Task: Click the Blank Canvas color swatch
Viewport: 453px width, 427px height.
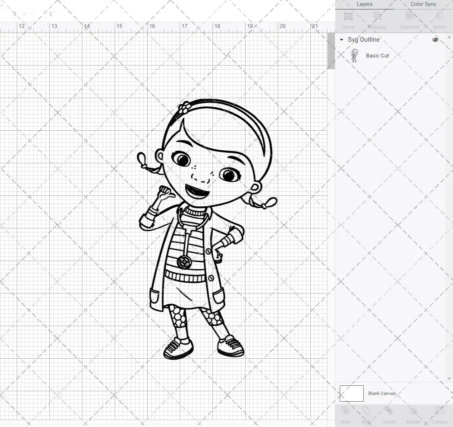Action: tap(352, 393)
